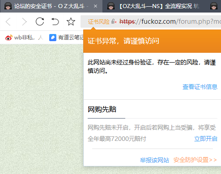Bookmark the page with the star icon
Image resolution: width=221 pixels, height=174 pixels.
point(71,21)
